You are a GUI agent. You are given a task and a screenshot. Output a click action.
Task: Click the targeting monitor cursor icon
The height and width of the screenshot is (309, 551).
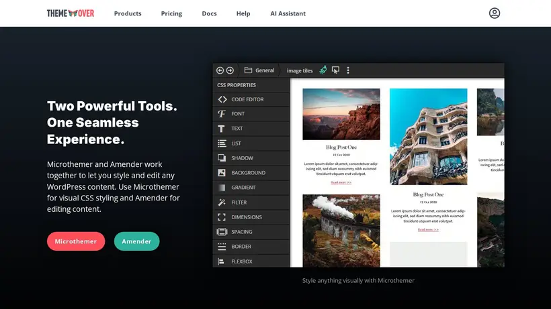335,70
